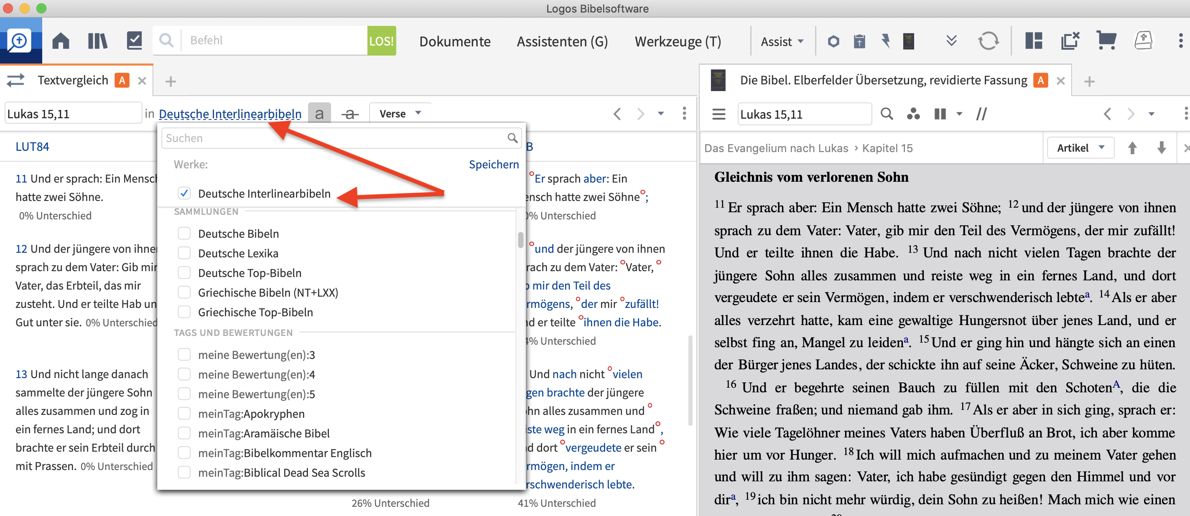Viewport: 1190px width, 516px height.
Task: Go back in Elberfelder panel history
Action: (1107, 114)
